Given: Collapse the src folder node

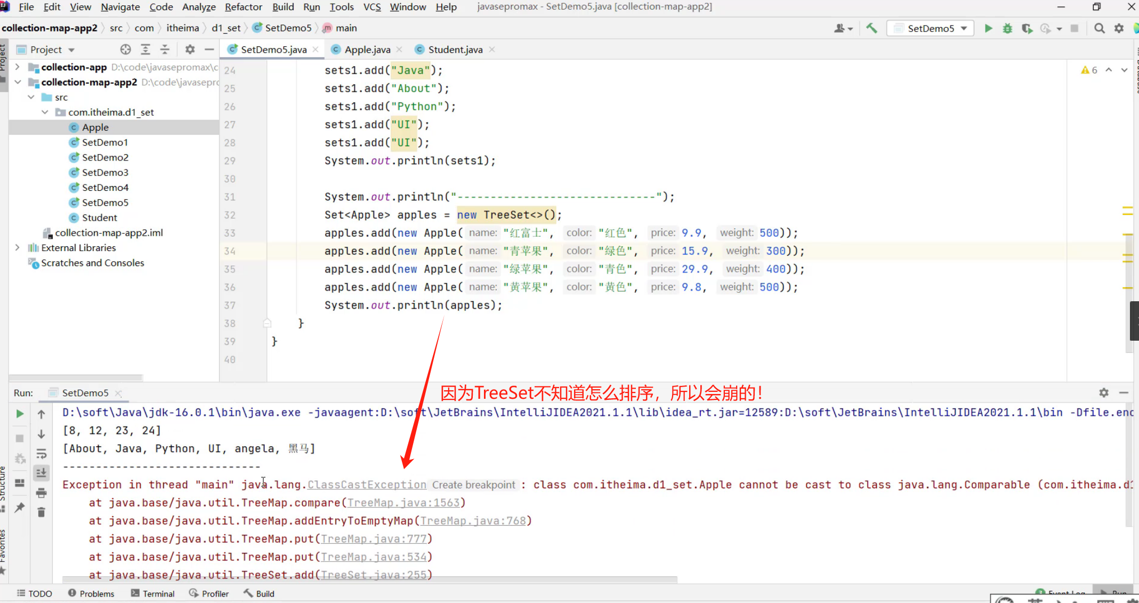Looking at the screenshot, I should pyautogui.click(x=31, y=97).
